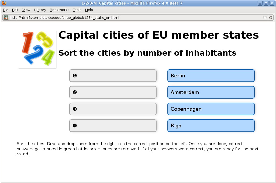Open the File menu
The height and width of the screenshot is (183, 276).
pyautogui.click(x=5, y=10)
